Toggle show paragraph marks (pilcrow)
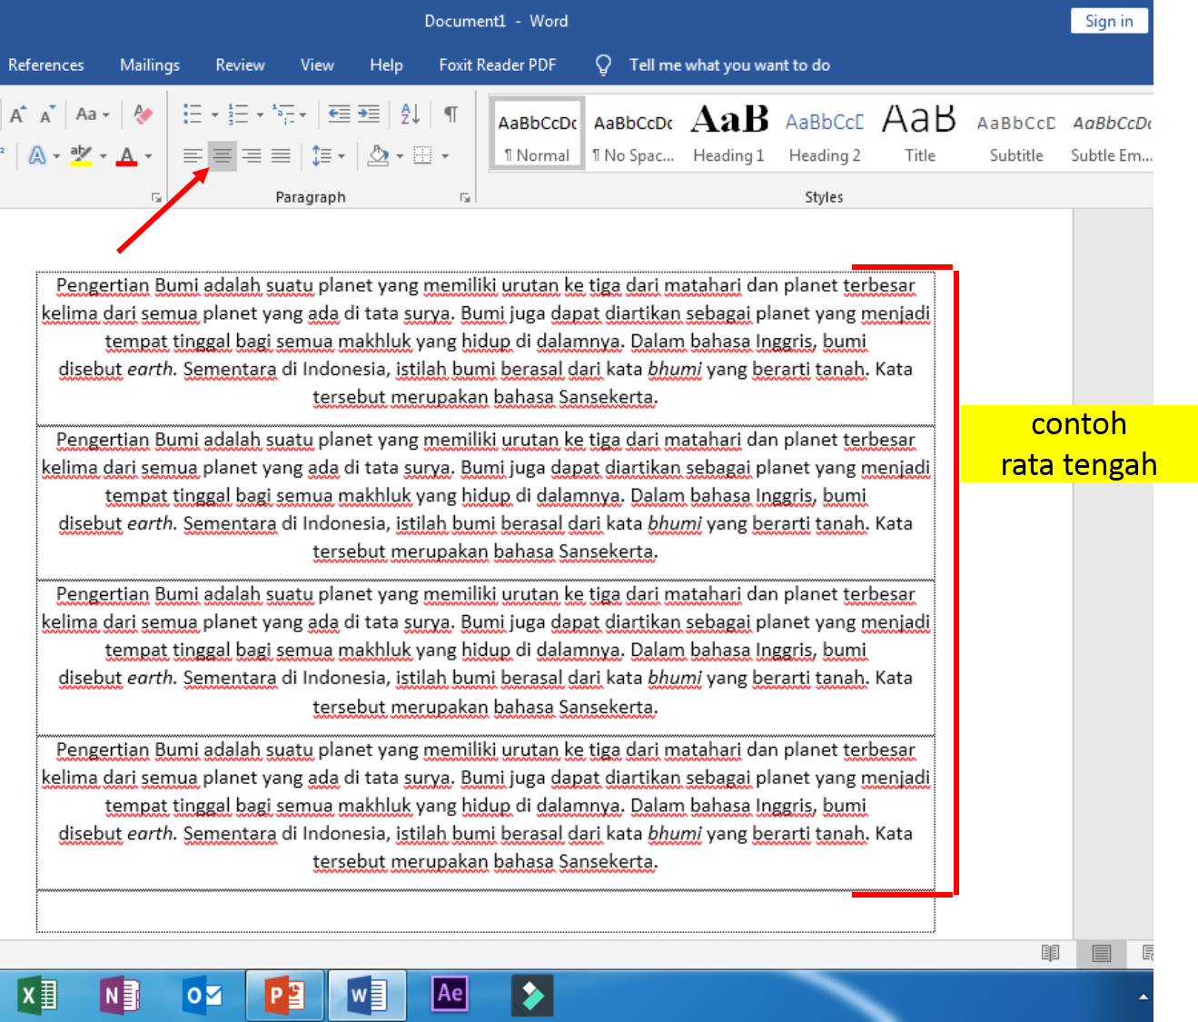 [x=450, y=114]
